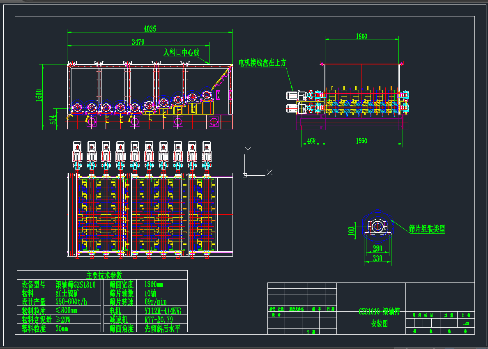Pick the 减速机 label
488x349 pixels.
(x=119, y=319)
